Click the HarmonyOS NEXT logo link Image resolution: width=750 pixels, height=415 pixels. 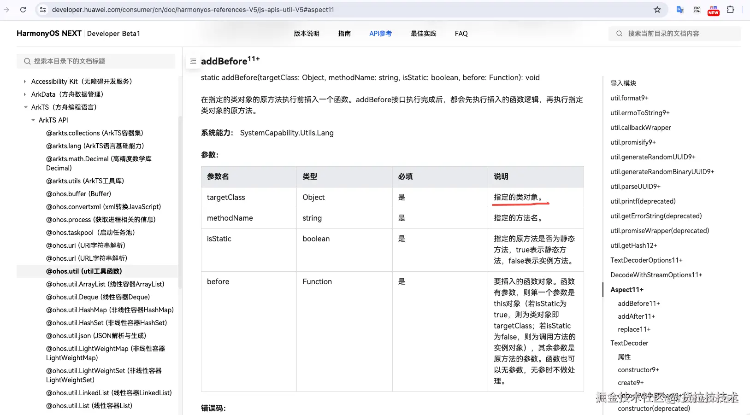click(49, 34)
